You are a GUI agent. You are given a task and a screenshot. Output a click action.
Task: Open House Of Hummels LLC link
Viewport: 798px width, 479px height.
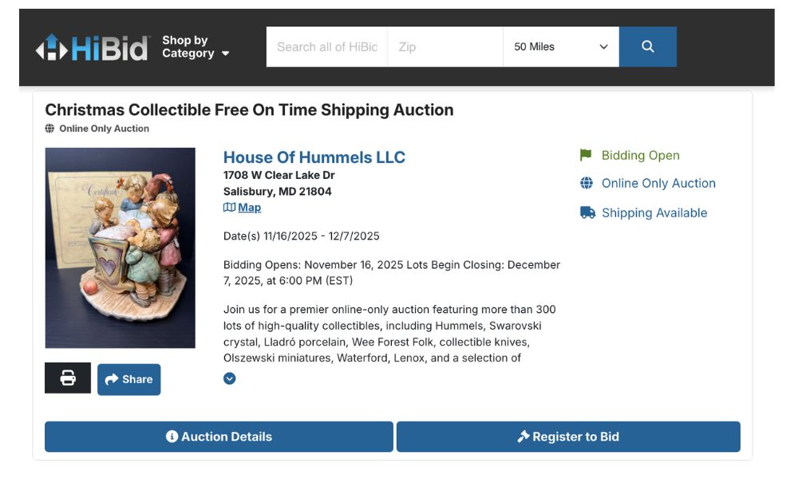click(x=314, y=157)
